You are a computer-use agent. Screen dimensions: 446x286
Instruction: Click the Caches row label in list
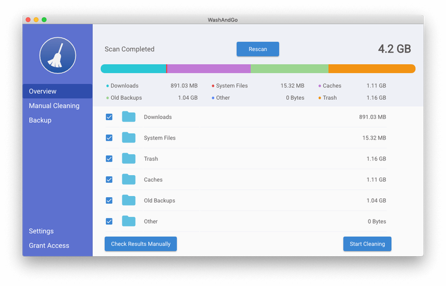coord(153,180)
